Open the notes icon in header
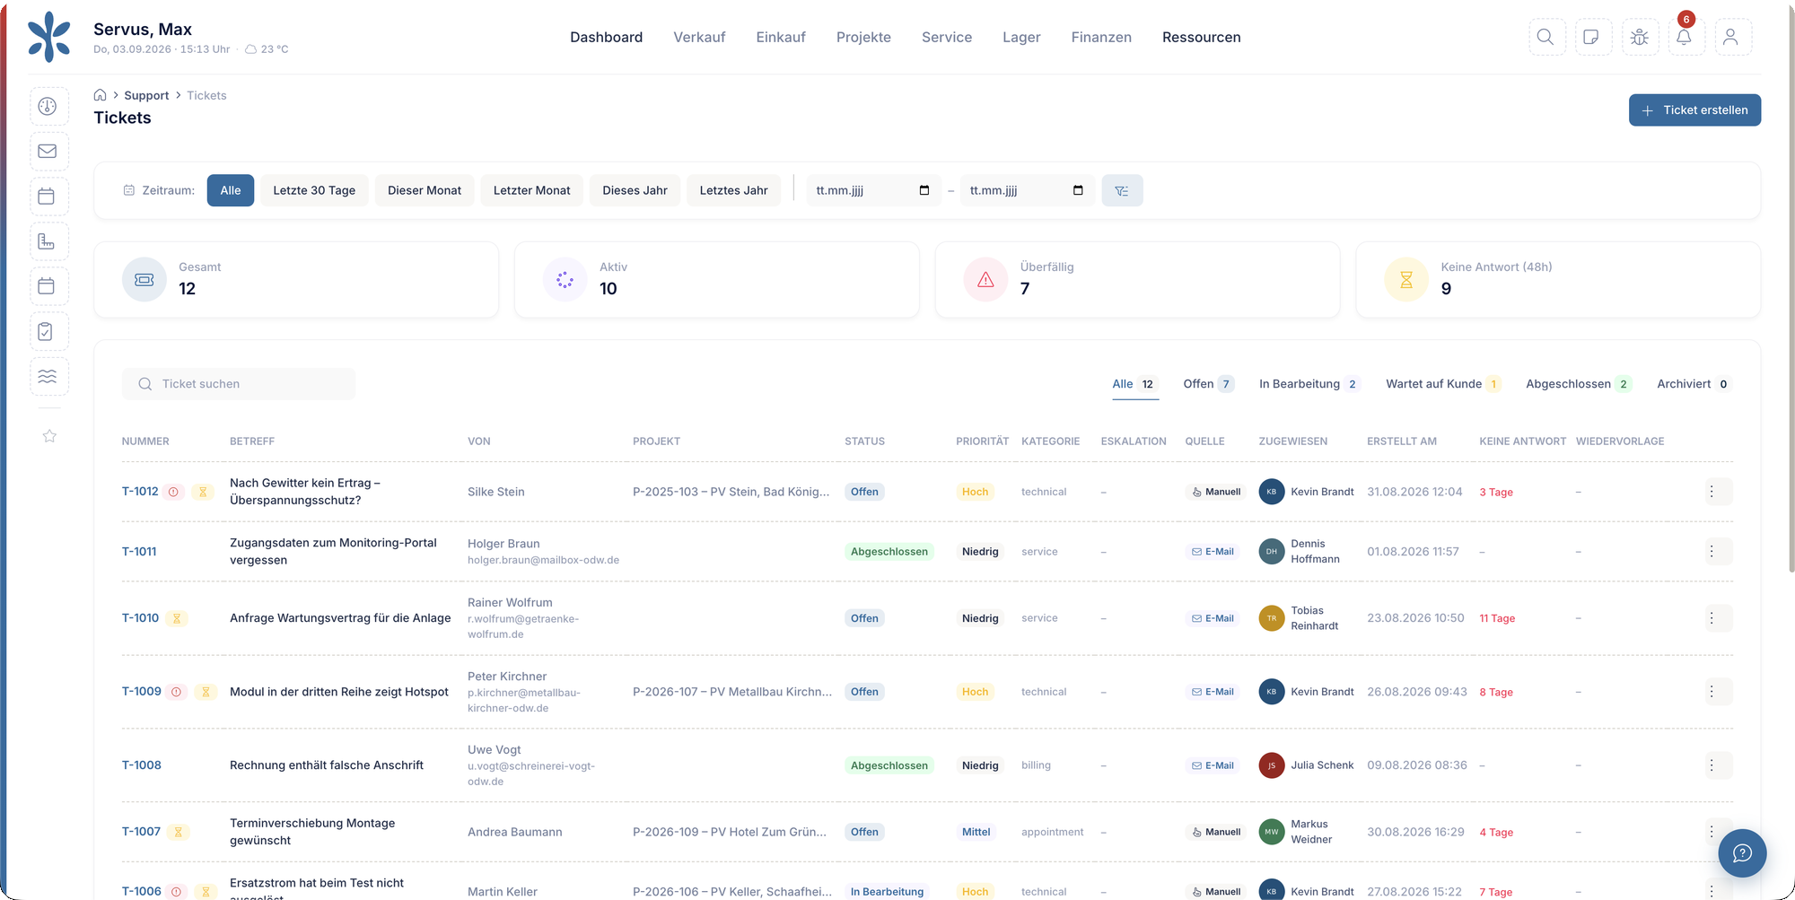This screenshot has width=1795, height=900. click(x=1592, y=37)
